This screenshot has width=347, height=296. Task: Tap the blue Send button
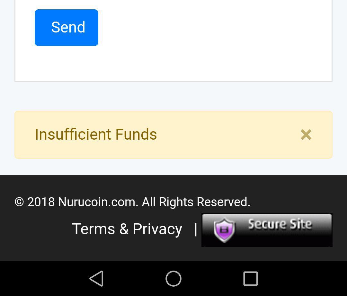[x=67, y=28]
